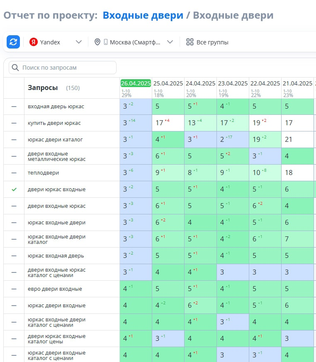Click the query юркас двери входные каталог с ценами
The width and height of the screenshot is (316, 362).
click(x=56, y=355)
